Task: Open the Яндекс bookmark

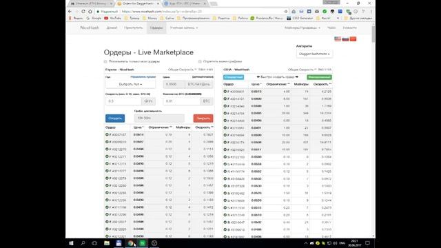Action: (76, 18)
